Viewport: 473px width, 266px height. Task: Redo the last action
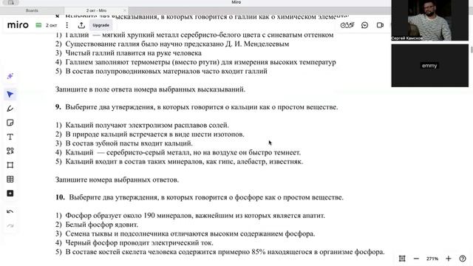10,225
